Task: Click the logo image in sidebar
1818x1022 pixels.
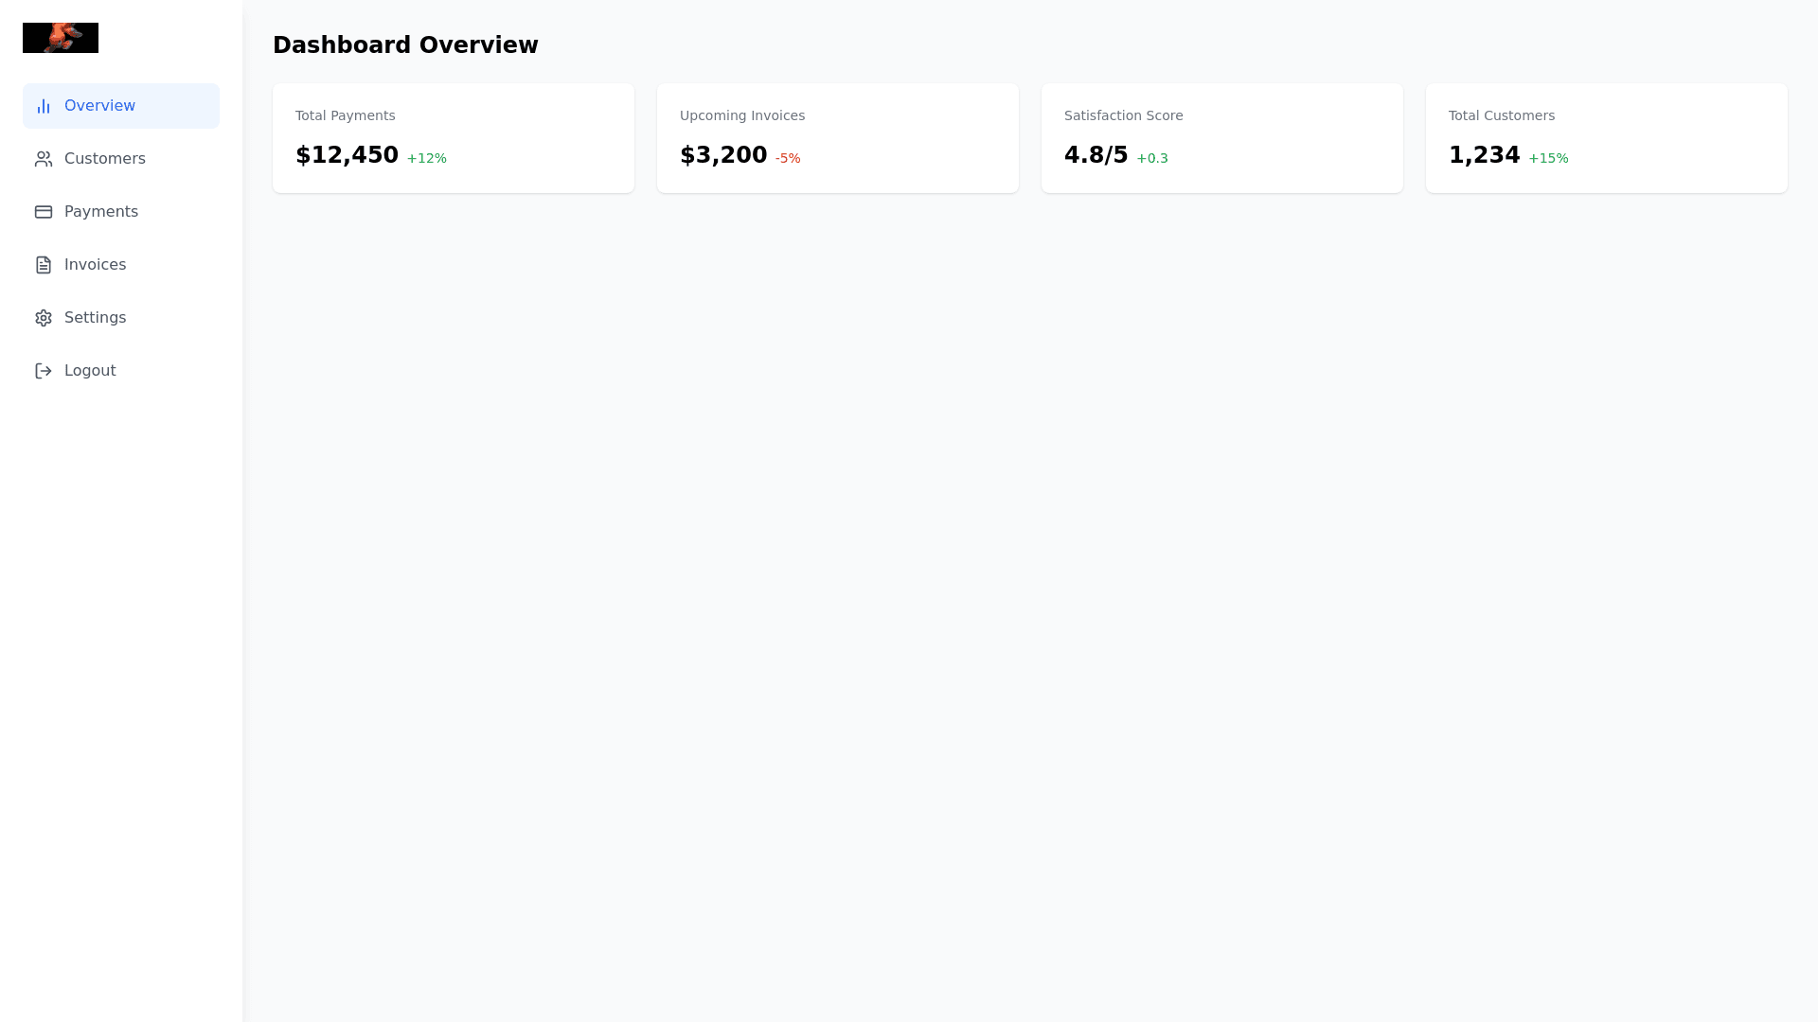Action: coord(61,38)
